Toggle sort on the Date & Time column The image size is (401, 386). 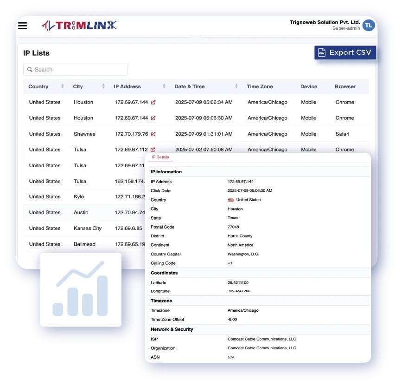pos(237,86)
